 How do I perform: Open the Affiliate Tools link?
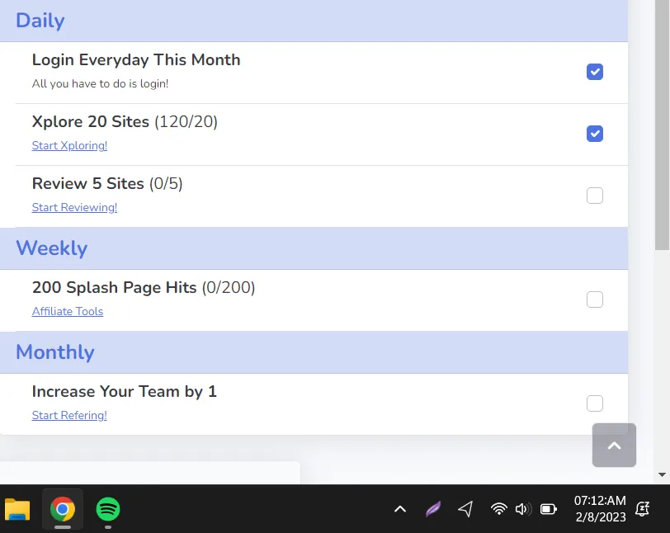coord(68,312)
